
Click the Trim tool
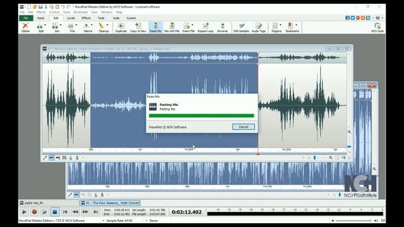coord(71,27)
